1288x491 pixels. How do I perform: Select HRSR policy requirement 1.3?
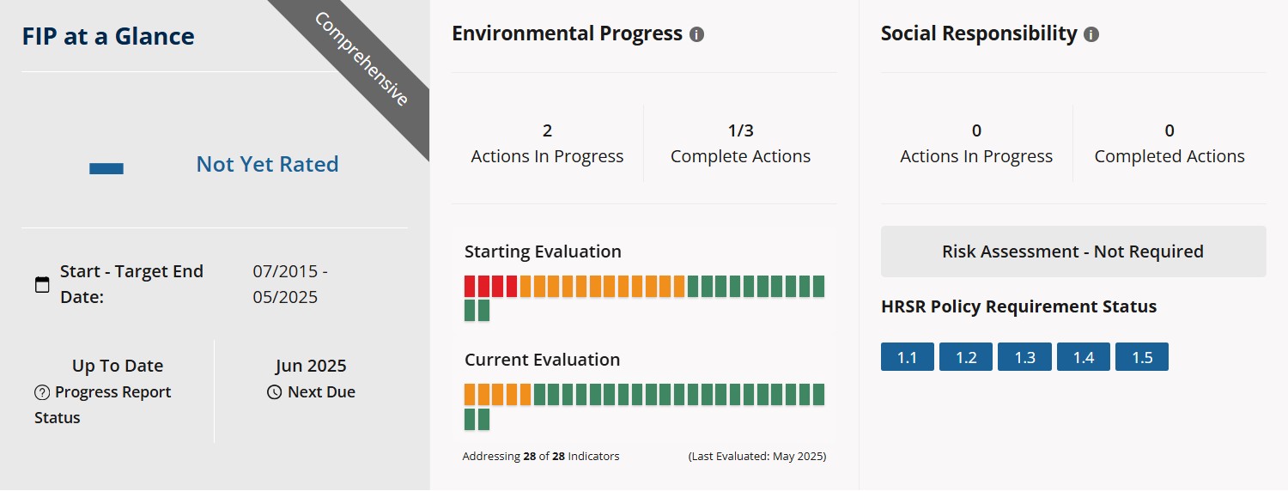pos(1024,357)
